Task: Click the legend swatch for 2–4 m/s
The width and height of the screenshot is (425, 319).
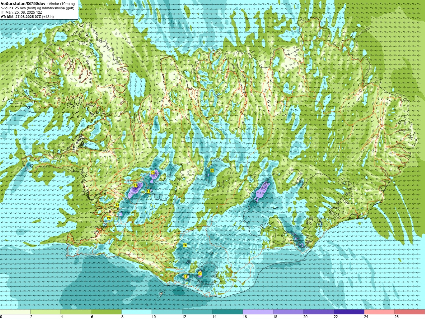Action: (x=45, y=312)
